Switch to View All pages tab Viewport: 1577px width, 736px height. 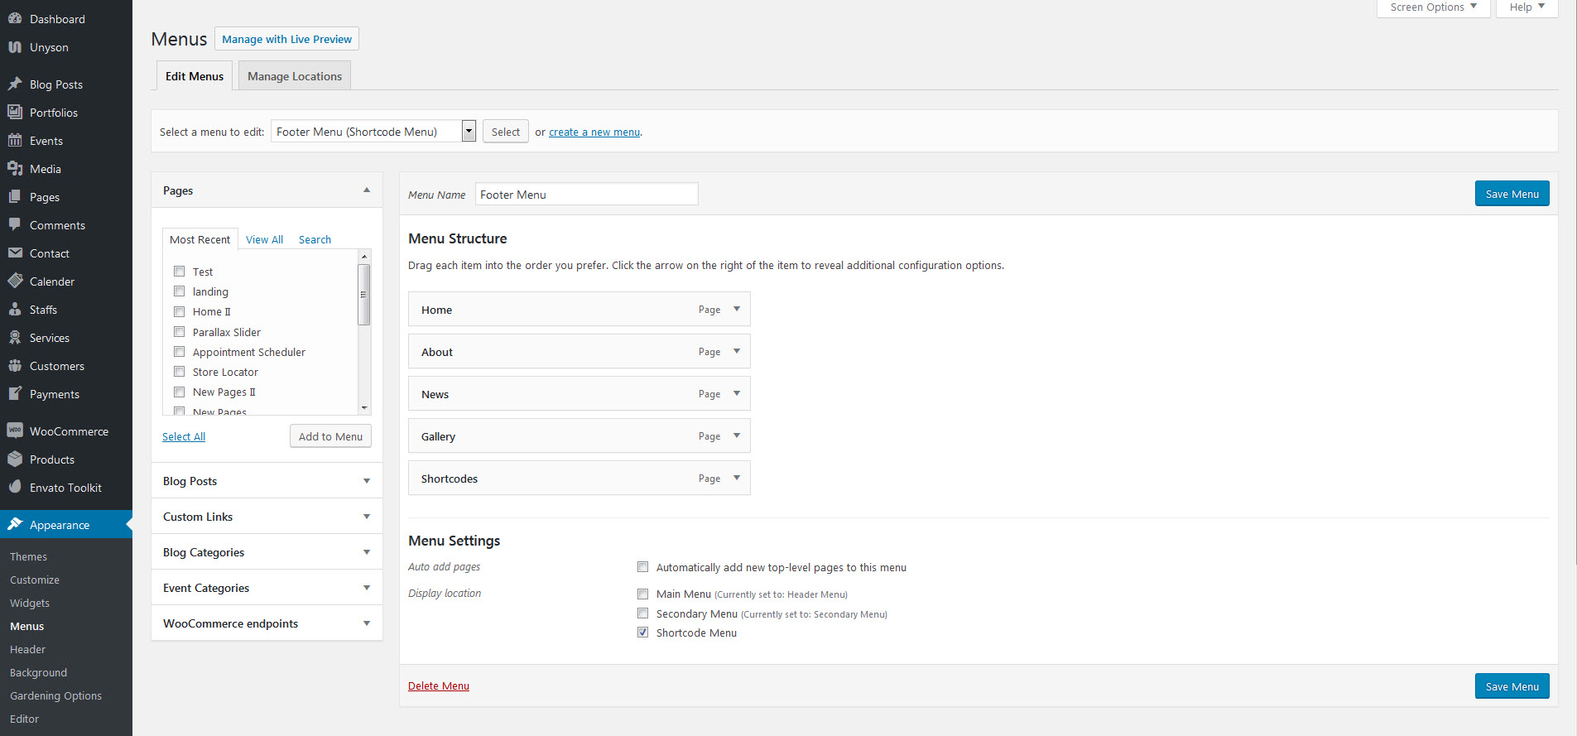click(264, 239)
